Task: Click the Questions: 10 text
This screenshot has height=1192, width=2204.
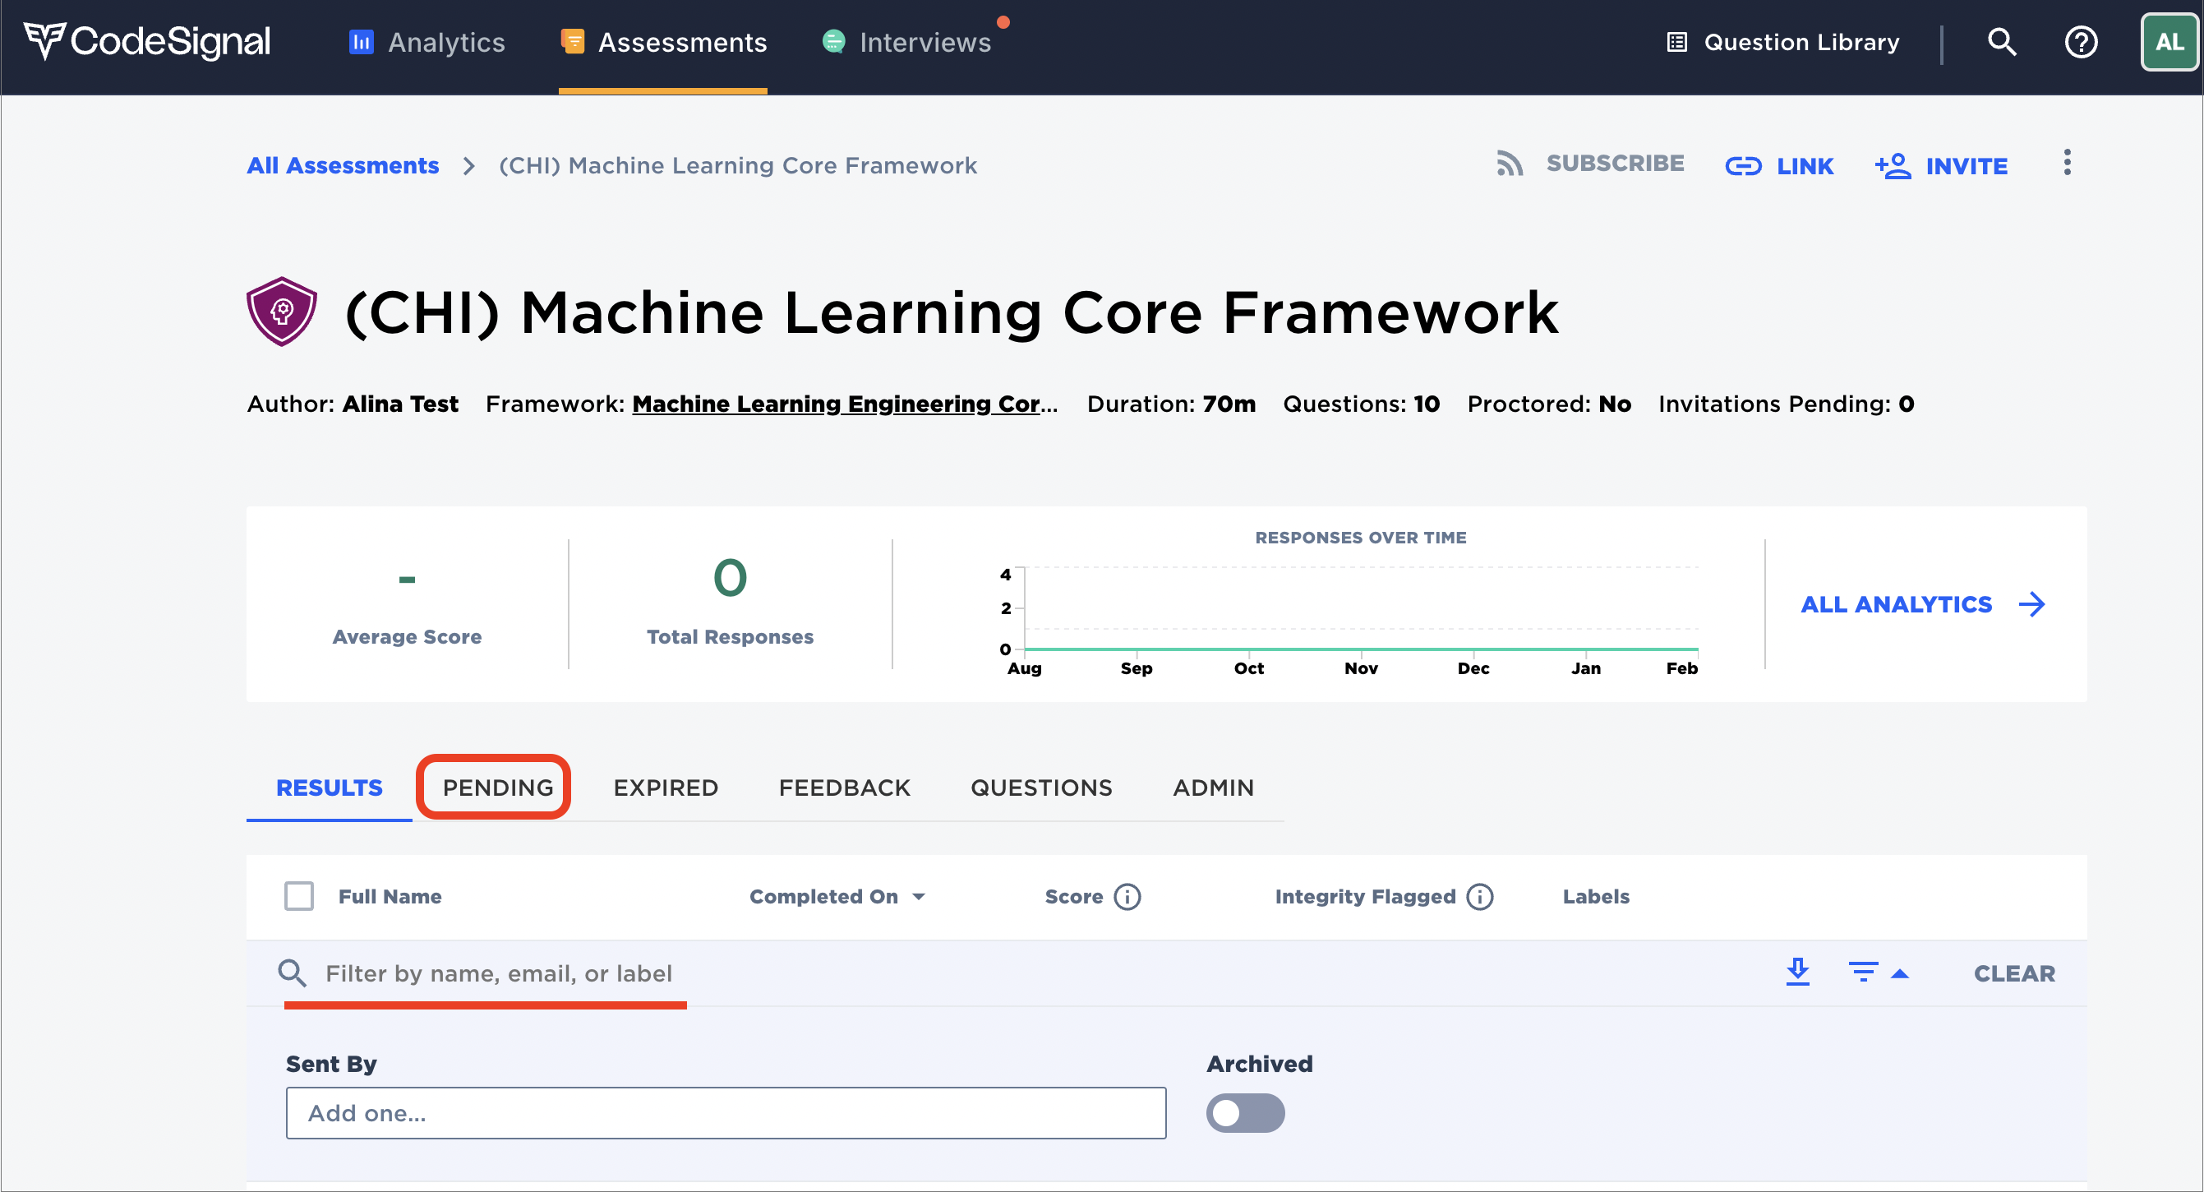Action: click(1361, 404)
